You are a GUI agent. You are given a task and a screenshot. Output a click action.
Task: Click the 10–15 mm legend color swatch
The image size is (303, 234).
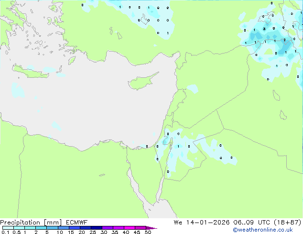63,228
